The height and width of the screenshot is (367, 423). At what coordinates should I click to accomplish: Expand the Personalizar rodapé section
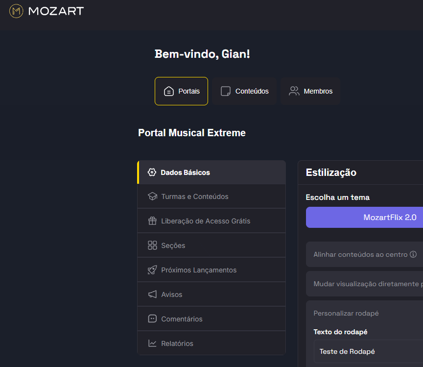point(346,313)
